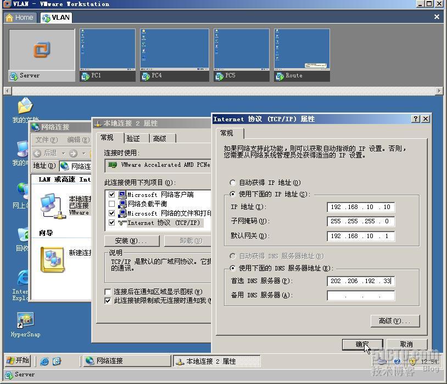Viewport: 447px width, 384px height.
Task: Select the PC4 virtual machine thumbnail
Action: click(175, 55)
